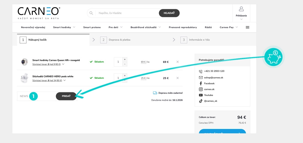The image size is (303, 143).
Task: Open the hamburger menu icon
Action: (247, 27)
